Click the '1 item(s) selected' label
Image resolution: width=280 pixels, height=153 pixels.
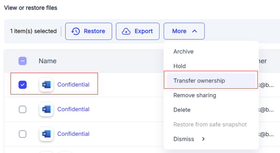coord(33,31)
